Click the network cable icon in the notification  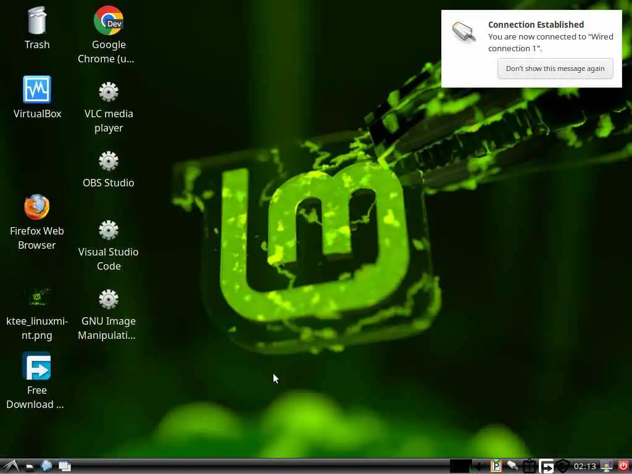(464, 32)
